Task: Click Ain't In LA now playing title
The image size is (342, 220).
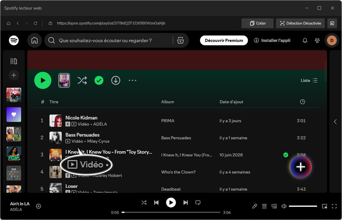Action: [20, 204]
